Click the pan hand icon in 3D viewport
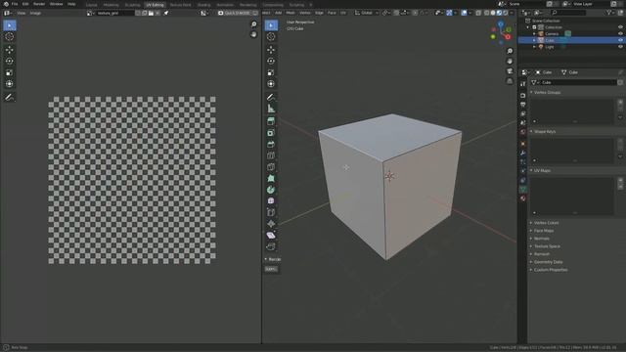The height and width of the screenshot is (352, 626). tap(510, 61)
